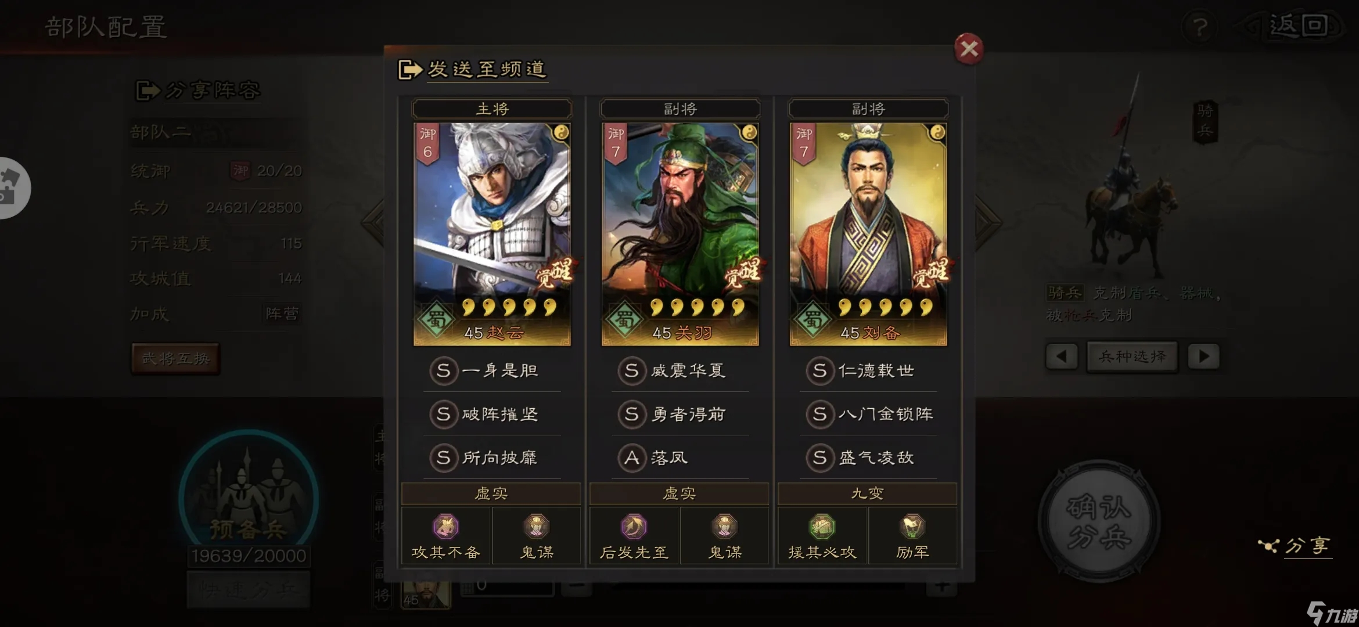
Task: Click the 兵种选择 button
Action: point(1132,356)
